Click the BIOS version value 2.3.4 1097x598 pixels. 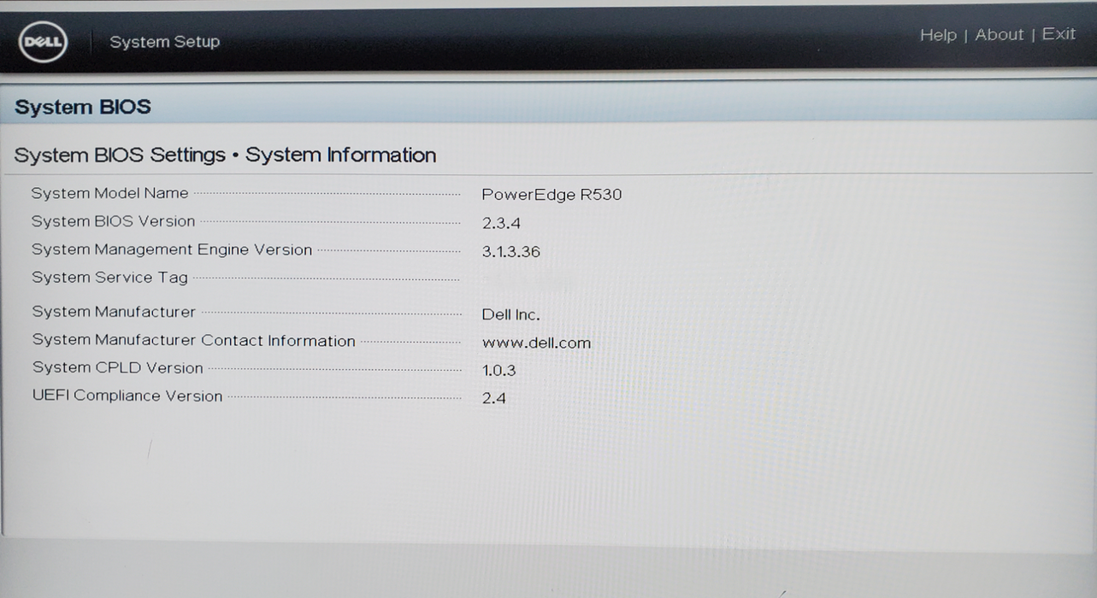click(501, 224)
